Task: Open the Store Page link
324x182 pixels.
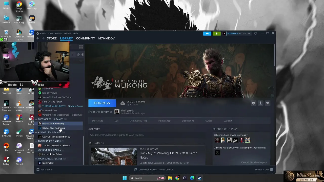Action: tap(97, 121)
